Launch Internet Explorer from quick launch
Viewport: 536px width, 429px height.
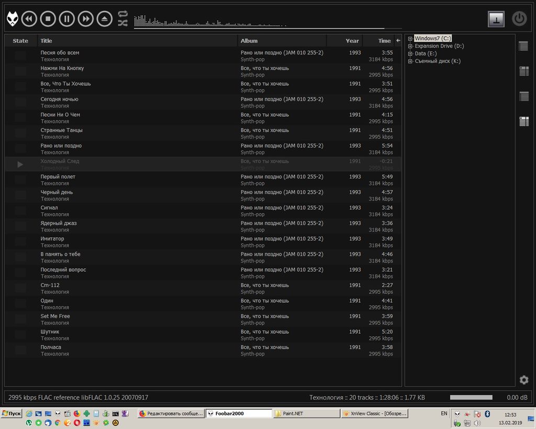[x=29, y=414]
